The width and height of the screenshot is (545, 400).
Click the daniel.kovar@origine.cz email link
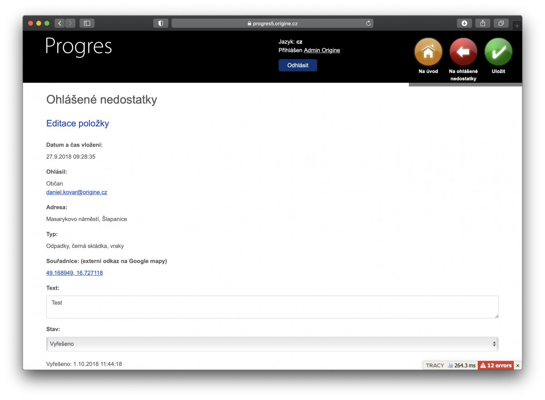tap(76, 192)
